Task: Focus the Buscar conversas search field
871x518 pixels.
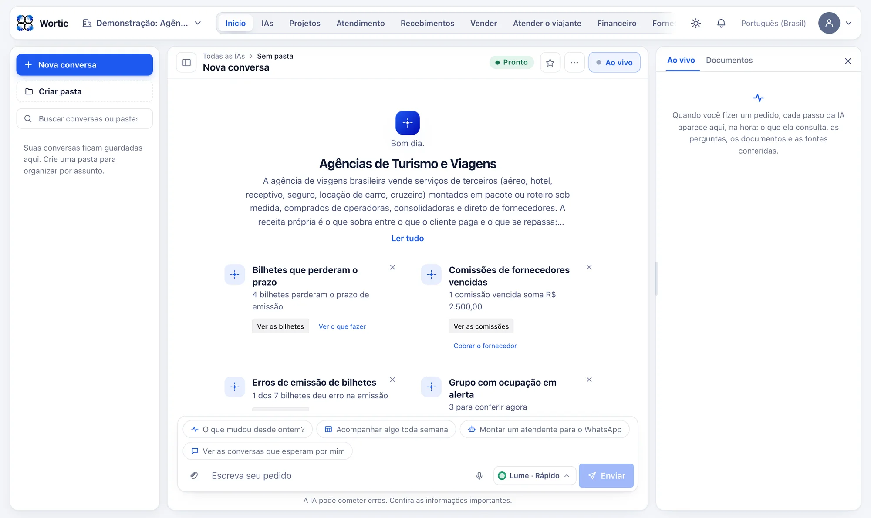Action: (84, 119)
